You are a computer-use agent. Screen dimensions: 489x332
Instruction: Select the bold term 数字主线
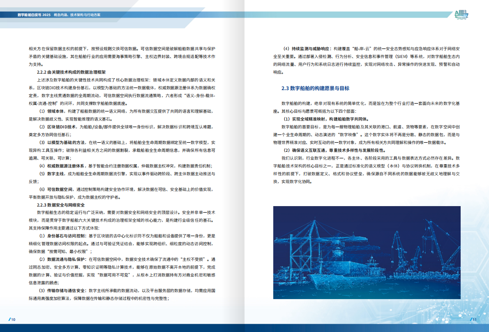pyautogui.click(x=55, y=172)
